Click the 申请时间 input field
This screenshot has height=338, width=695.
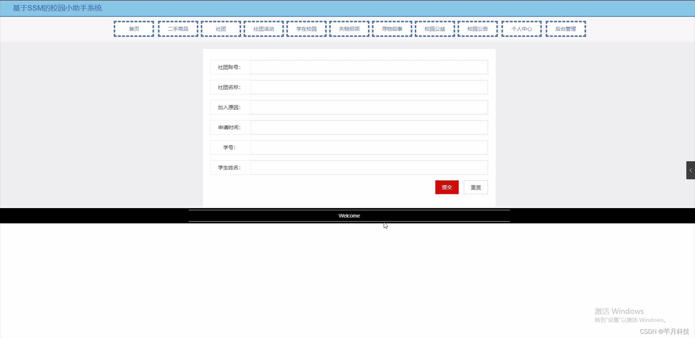[x=369, y=127]
